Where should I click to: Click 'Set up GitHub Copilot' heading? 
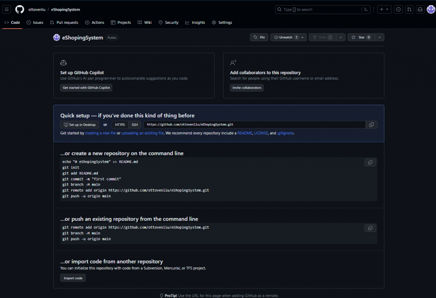pos(82,72)
